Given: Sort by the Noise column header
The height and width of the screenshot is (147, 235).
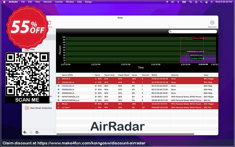Looking at the screenshot, I should click(x=135, y=75).
